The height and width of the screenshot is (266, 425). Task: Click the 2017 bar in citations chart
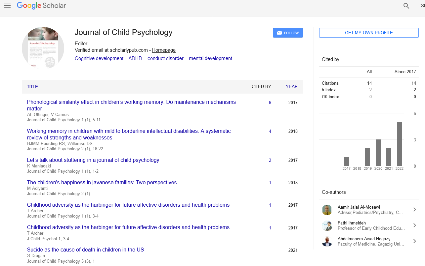(x=346, y=162)
